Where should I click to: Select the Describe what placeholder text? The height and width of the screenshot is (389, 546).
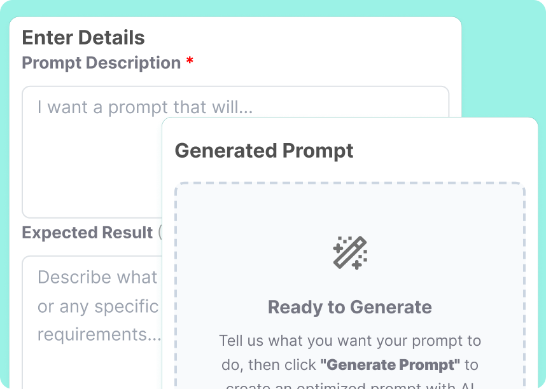tap(95, 277)
